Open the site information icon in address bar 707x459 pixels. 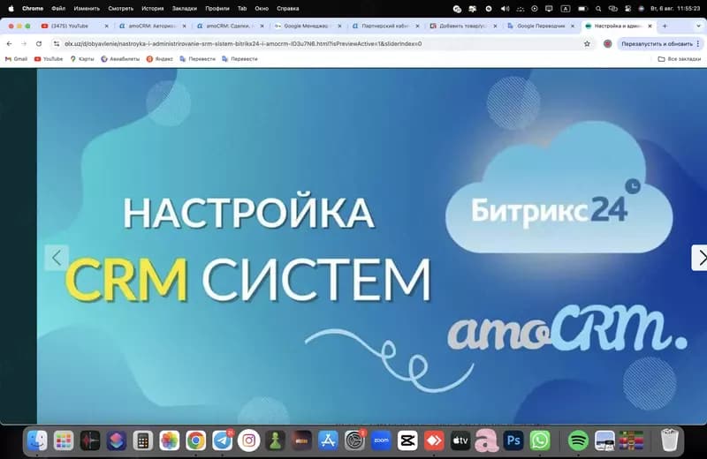[x=57, y=43]
